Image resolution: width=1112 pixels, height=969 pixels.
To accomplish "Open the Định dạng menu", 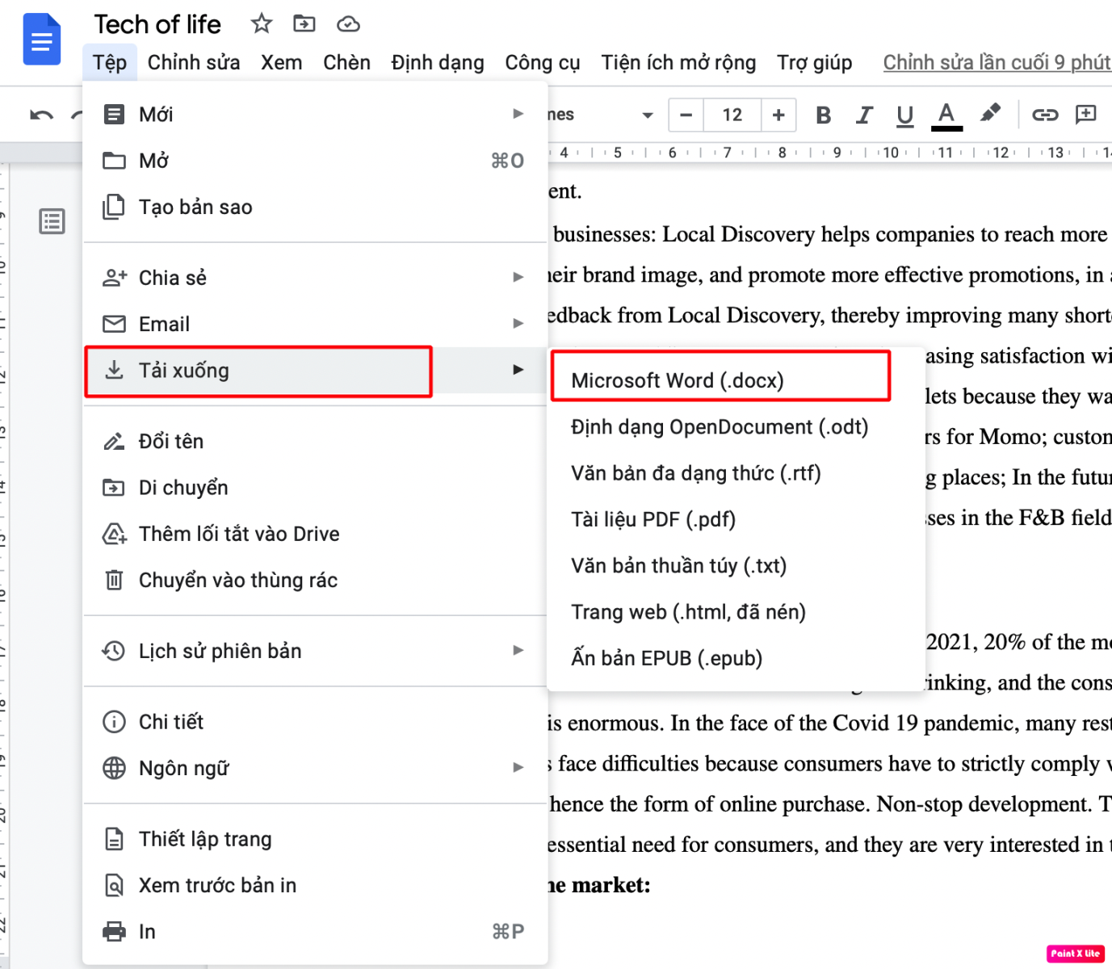I will pyautogui.click(x=438, y=63).
